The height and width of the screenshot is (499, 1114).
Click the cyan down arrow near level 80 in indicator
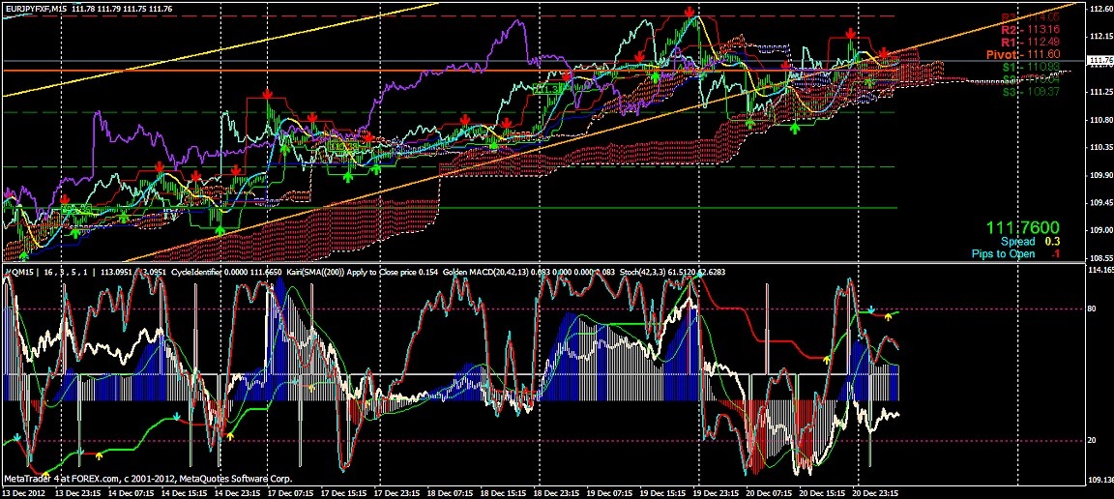[x=870, y=311]
